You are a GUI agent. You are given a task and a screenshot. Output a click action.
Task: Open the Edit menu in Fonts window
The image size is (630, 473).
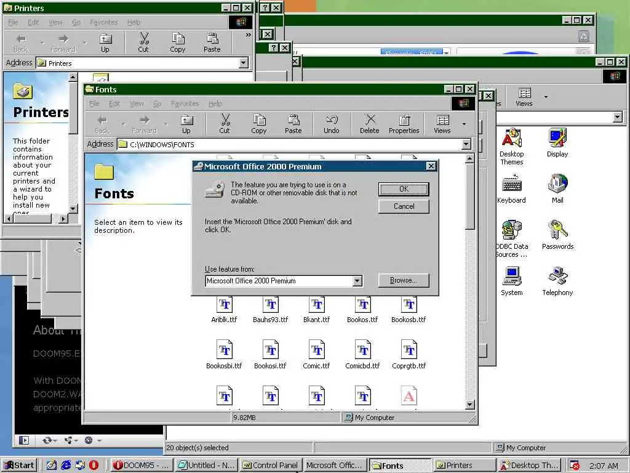(114, 103)
